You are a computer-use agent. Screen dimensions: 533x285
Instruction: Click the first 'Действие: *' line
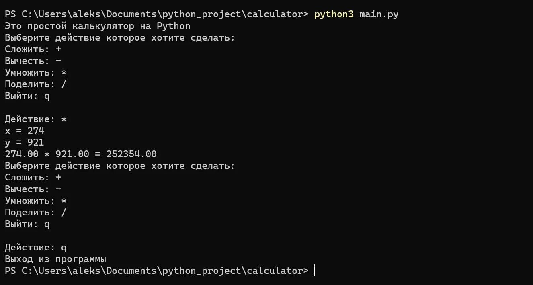pos(36,119)
